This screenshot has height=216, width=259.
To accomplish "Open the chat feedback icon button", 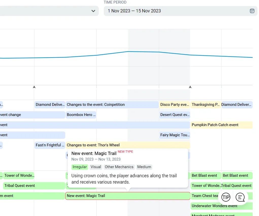I will point(240,197).
